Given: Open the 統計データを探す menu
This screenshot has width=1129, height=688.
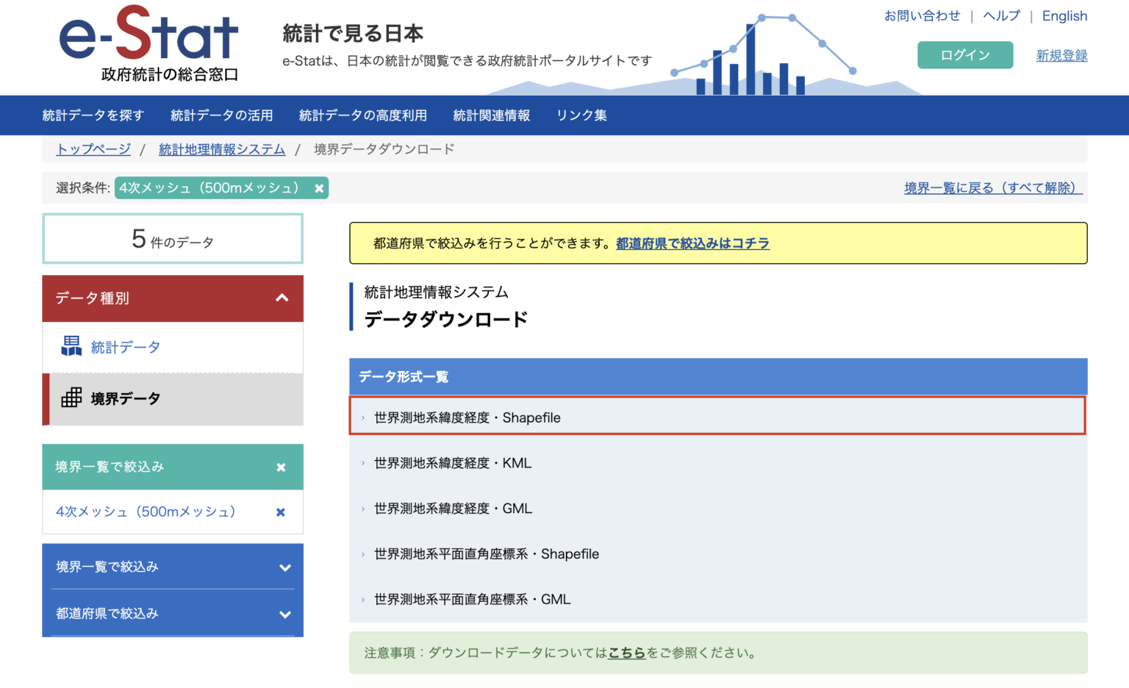Looking at the screenshot, I should click(x=93, y=115).
